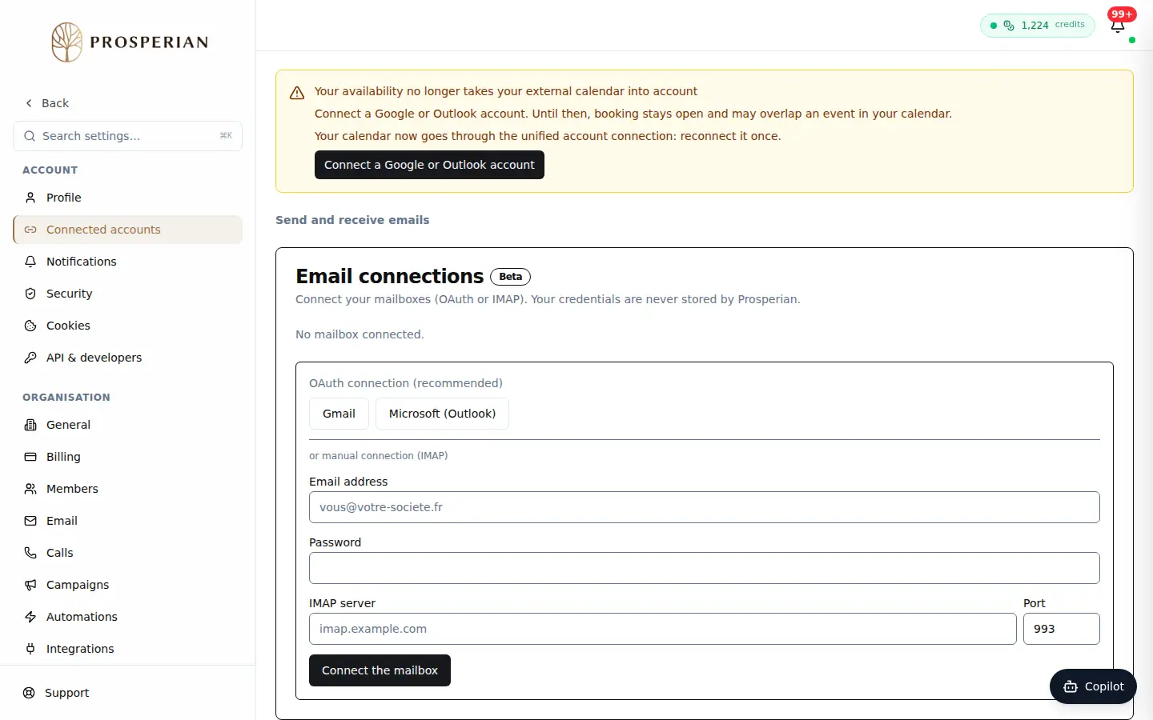Choose Microsoft (Outlook) OAuth connection
Screen dimensions: 1153x720
pos(442,414)
